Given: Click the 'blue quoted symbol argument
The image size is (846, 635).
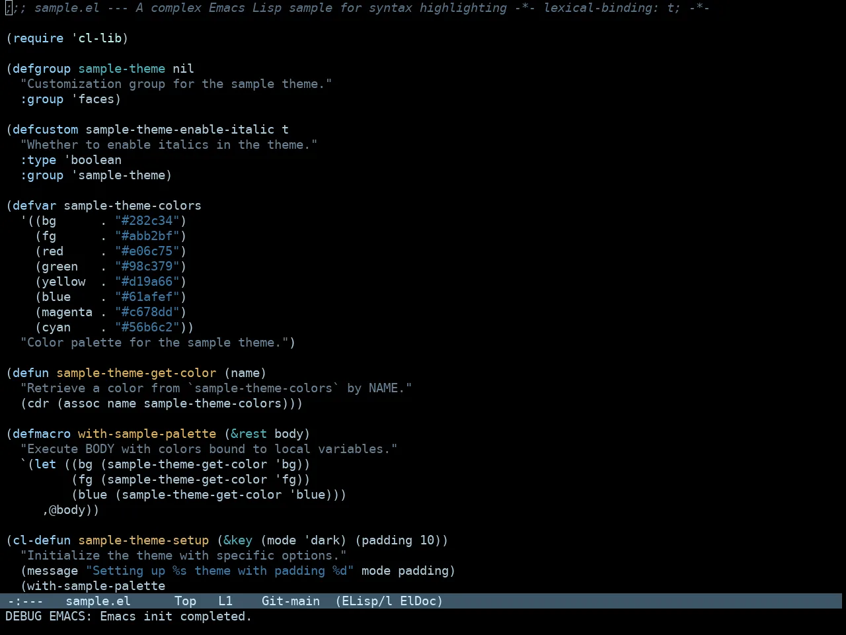Looking at the screenshot, I should (x=307, y=494).
